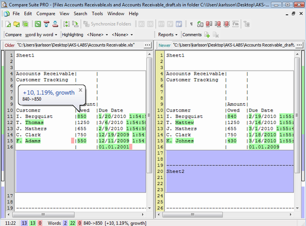Click the first red binoculars icon
This screenshot has width=306, height=226.
[209, 24]
